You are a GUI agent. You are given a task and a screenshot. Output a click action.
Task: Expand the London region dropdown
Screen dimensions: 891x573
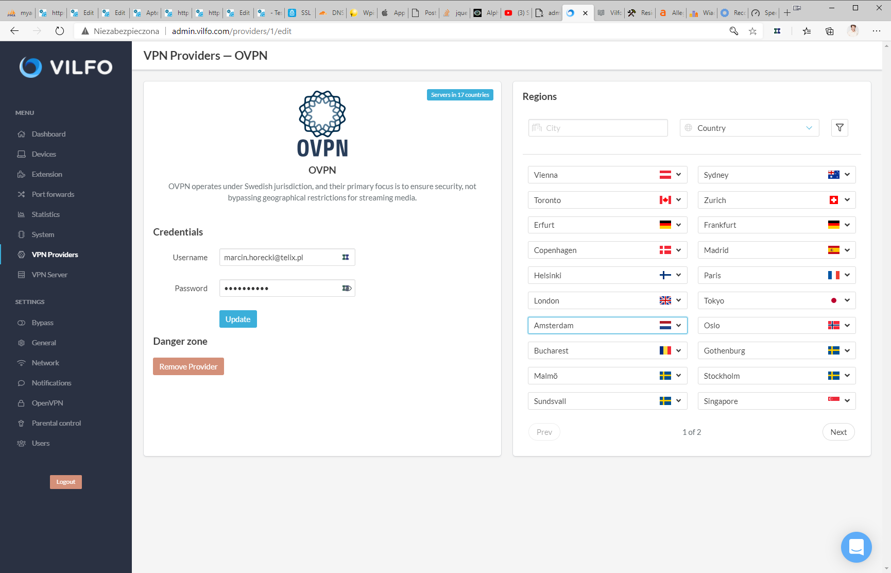click(x=678, y=300)
